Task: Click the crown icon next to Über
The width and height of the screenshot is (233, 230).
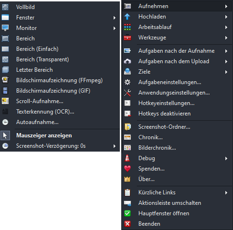Action: click(127, 179)
